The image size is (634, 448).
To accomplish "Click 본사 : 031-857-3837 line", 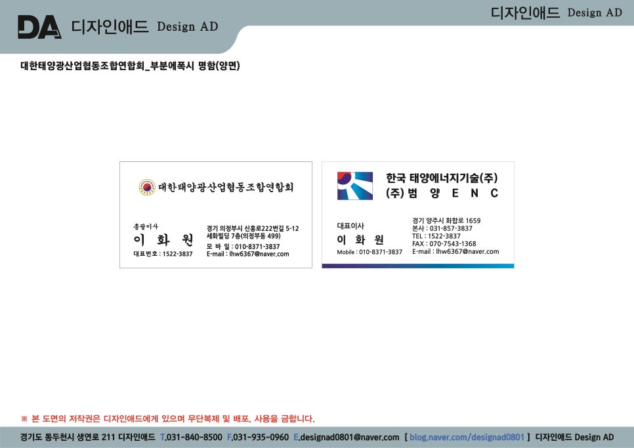I will click(442, 228).
